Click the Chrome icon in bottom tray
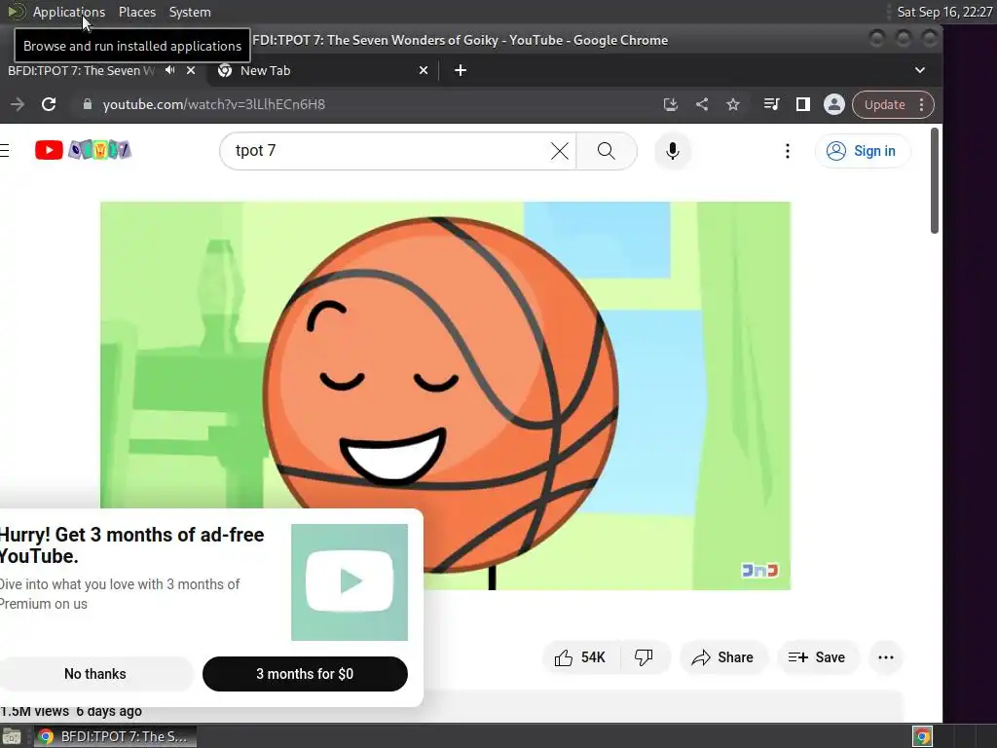This screenshot has width=997, height=748. tap(922, 736)
